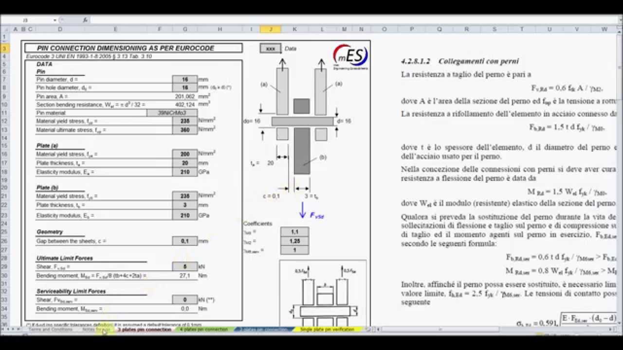The image size is (623, 350).
Task: Select the coefficient cell 1,1
Action: [x=294, y=232]
